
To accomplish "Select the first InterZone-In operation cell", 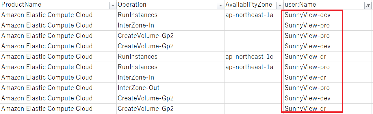I will point(170,25).
